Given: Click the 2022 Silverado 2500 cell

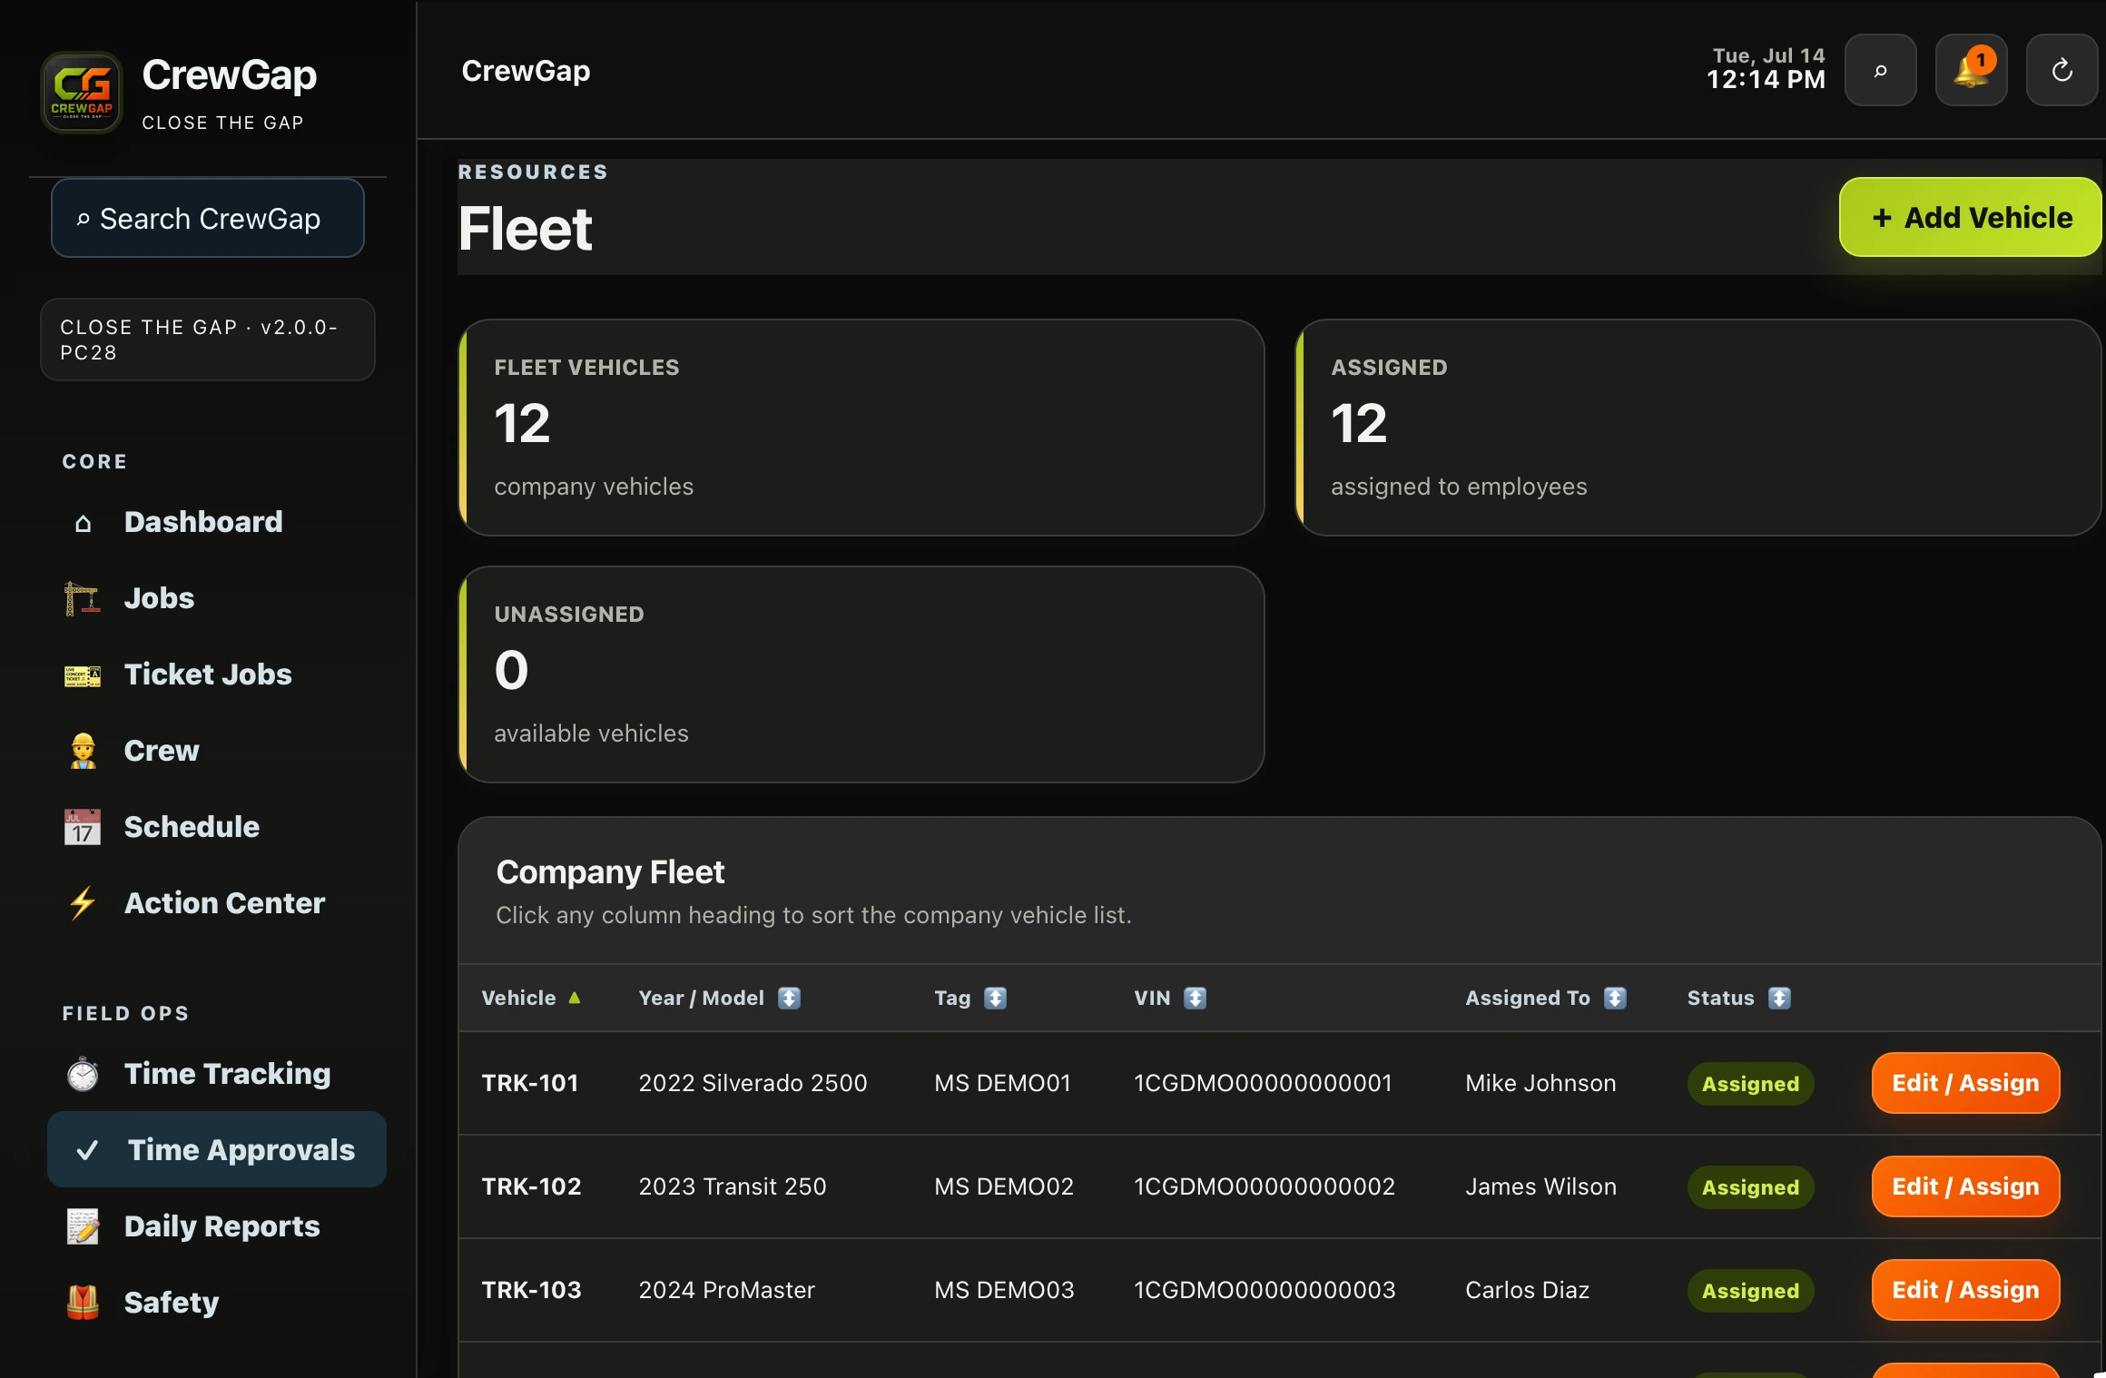Looking at the screenshot, I should pos(753,1084).
